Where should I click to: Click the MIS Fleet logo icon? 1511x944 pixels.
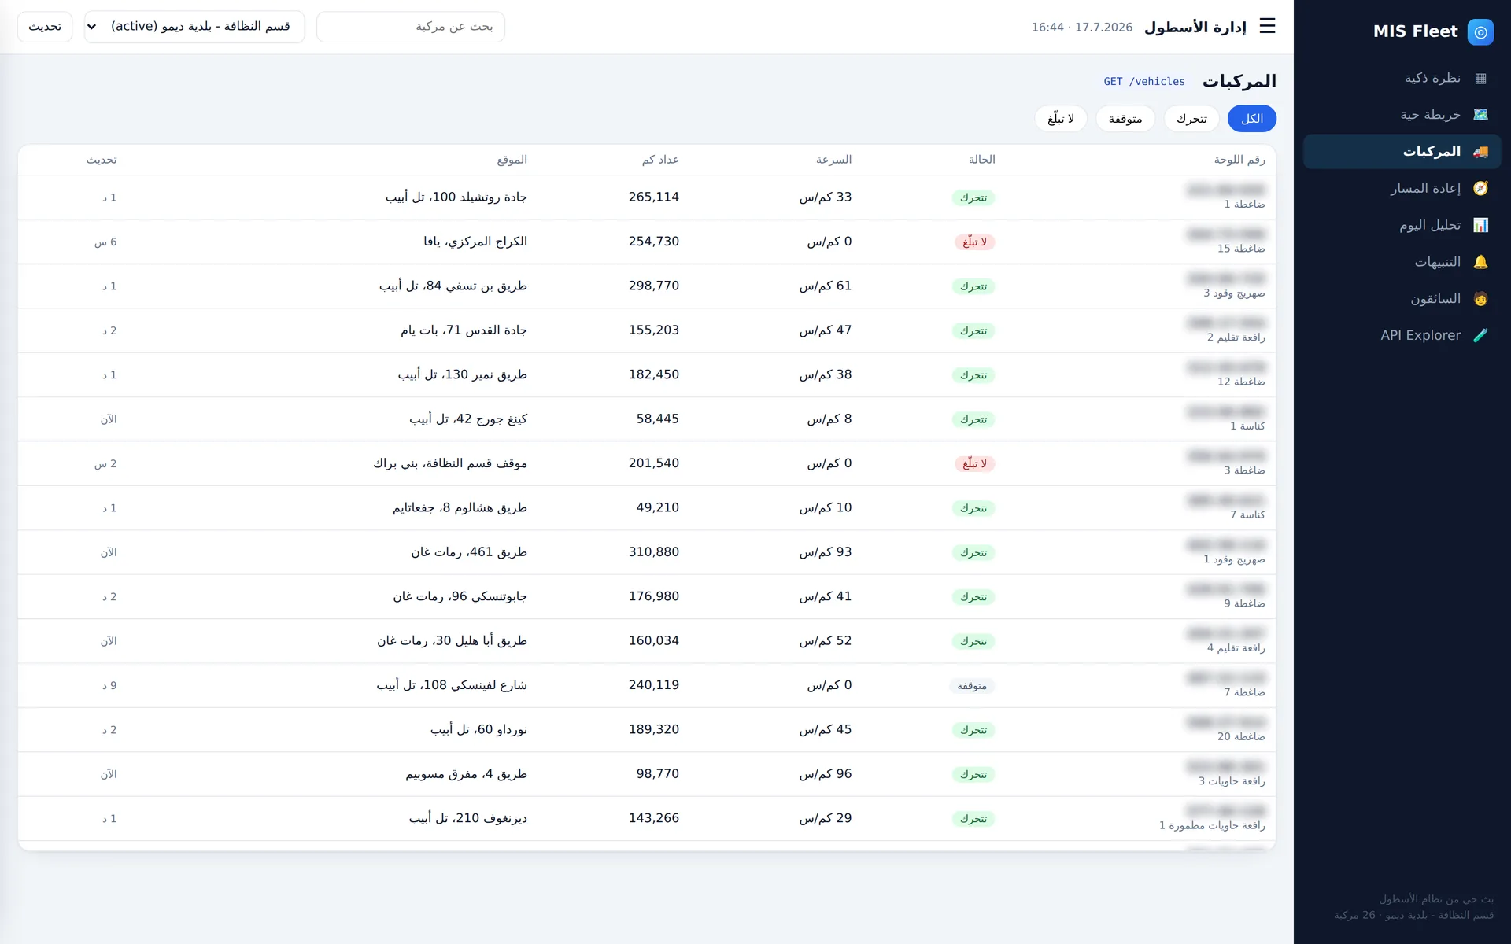pyautogui.click(x=1480, y=31)
